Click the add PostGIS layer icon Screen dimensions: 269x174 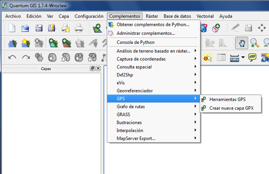pos(53,43)
